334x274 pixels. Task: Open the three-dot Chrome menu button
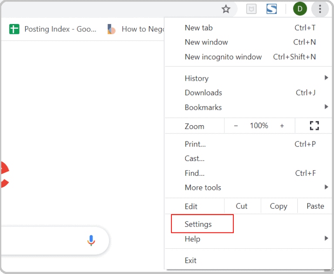(x=320, y=9)
